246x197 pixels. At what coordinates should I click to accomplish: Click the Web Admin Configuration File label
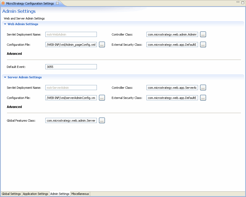click(19, 45)
